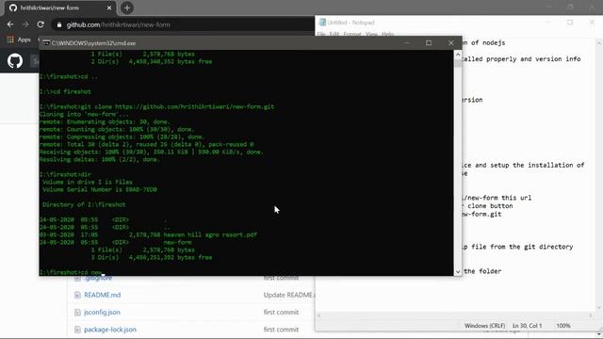Open the README.md file link
Image resolution: width=603 pixels, height=339 pixels.
tap(103, 295)
